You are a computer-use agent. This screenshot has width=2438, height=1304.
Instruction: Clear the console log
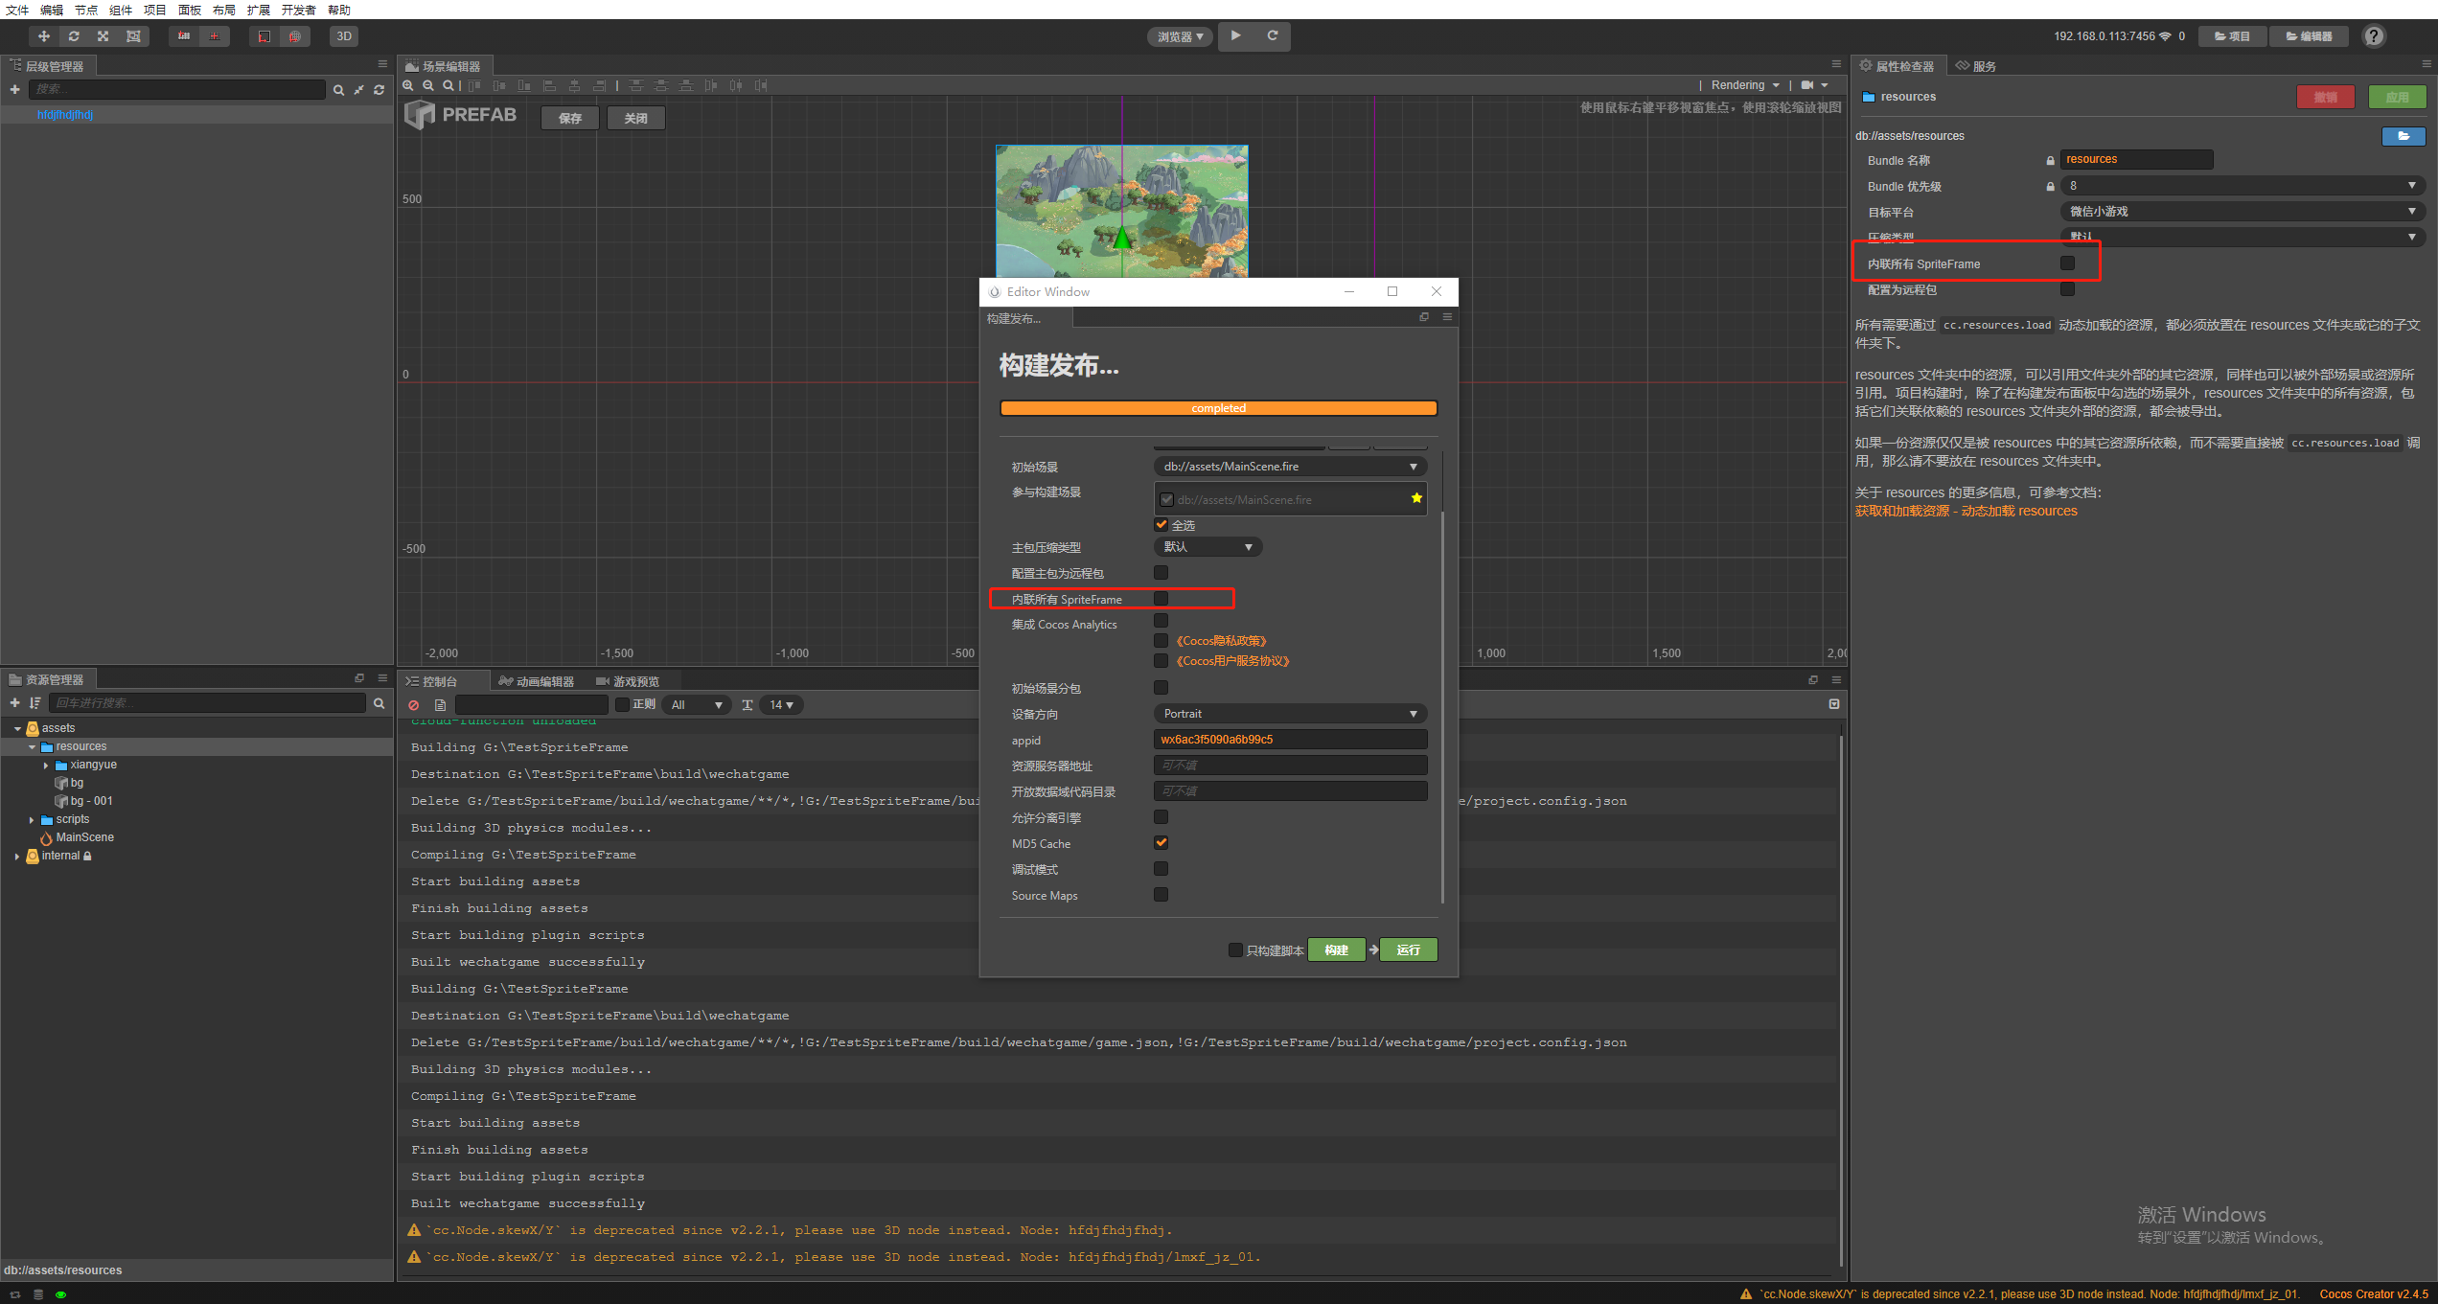click(414, 705)
